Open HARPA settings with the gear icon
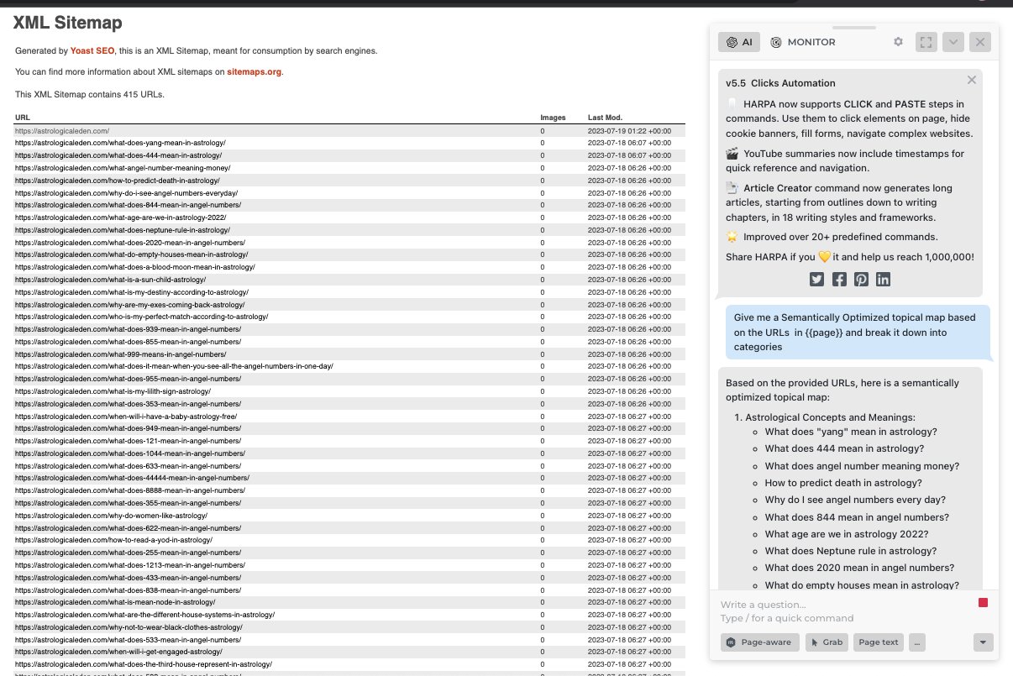The width and height of the screenshot is (1013, 676). pos(898,41)
